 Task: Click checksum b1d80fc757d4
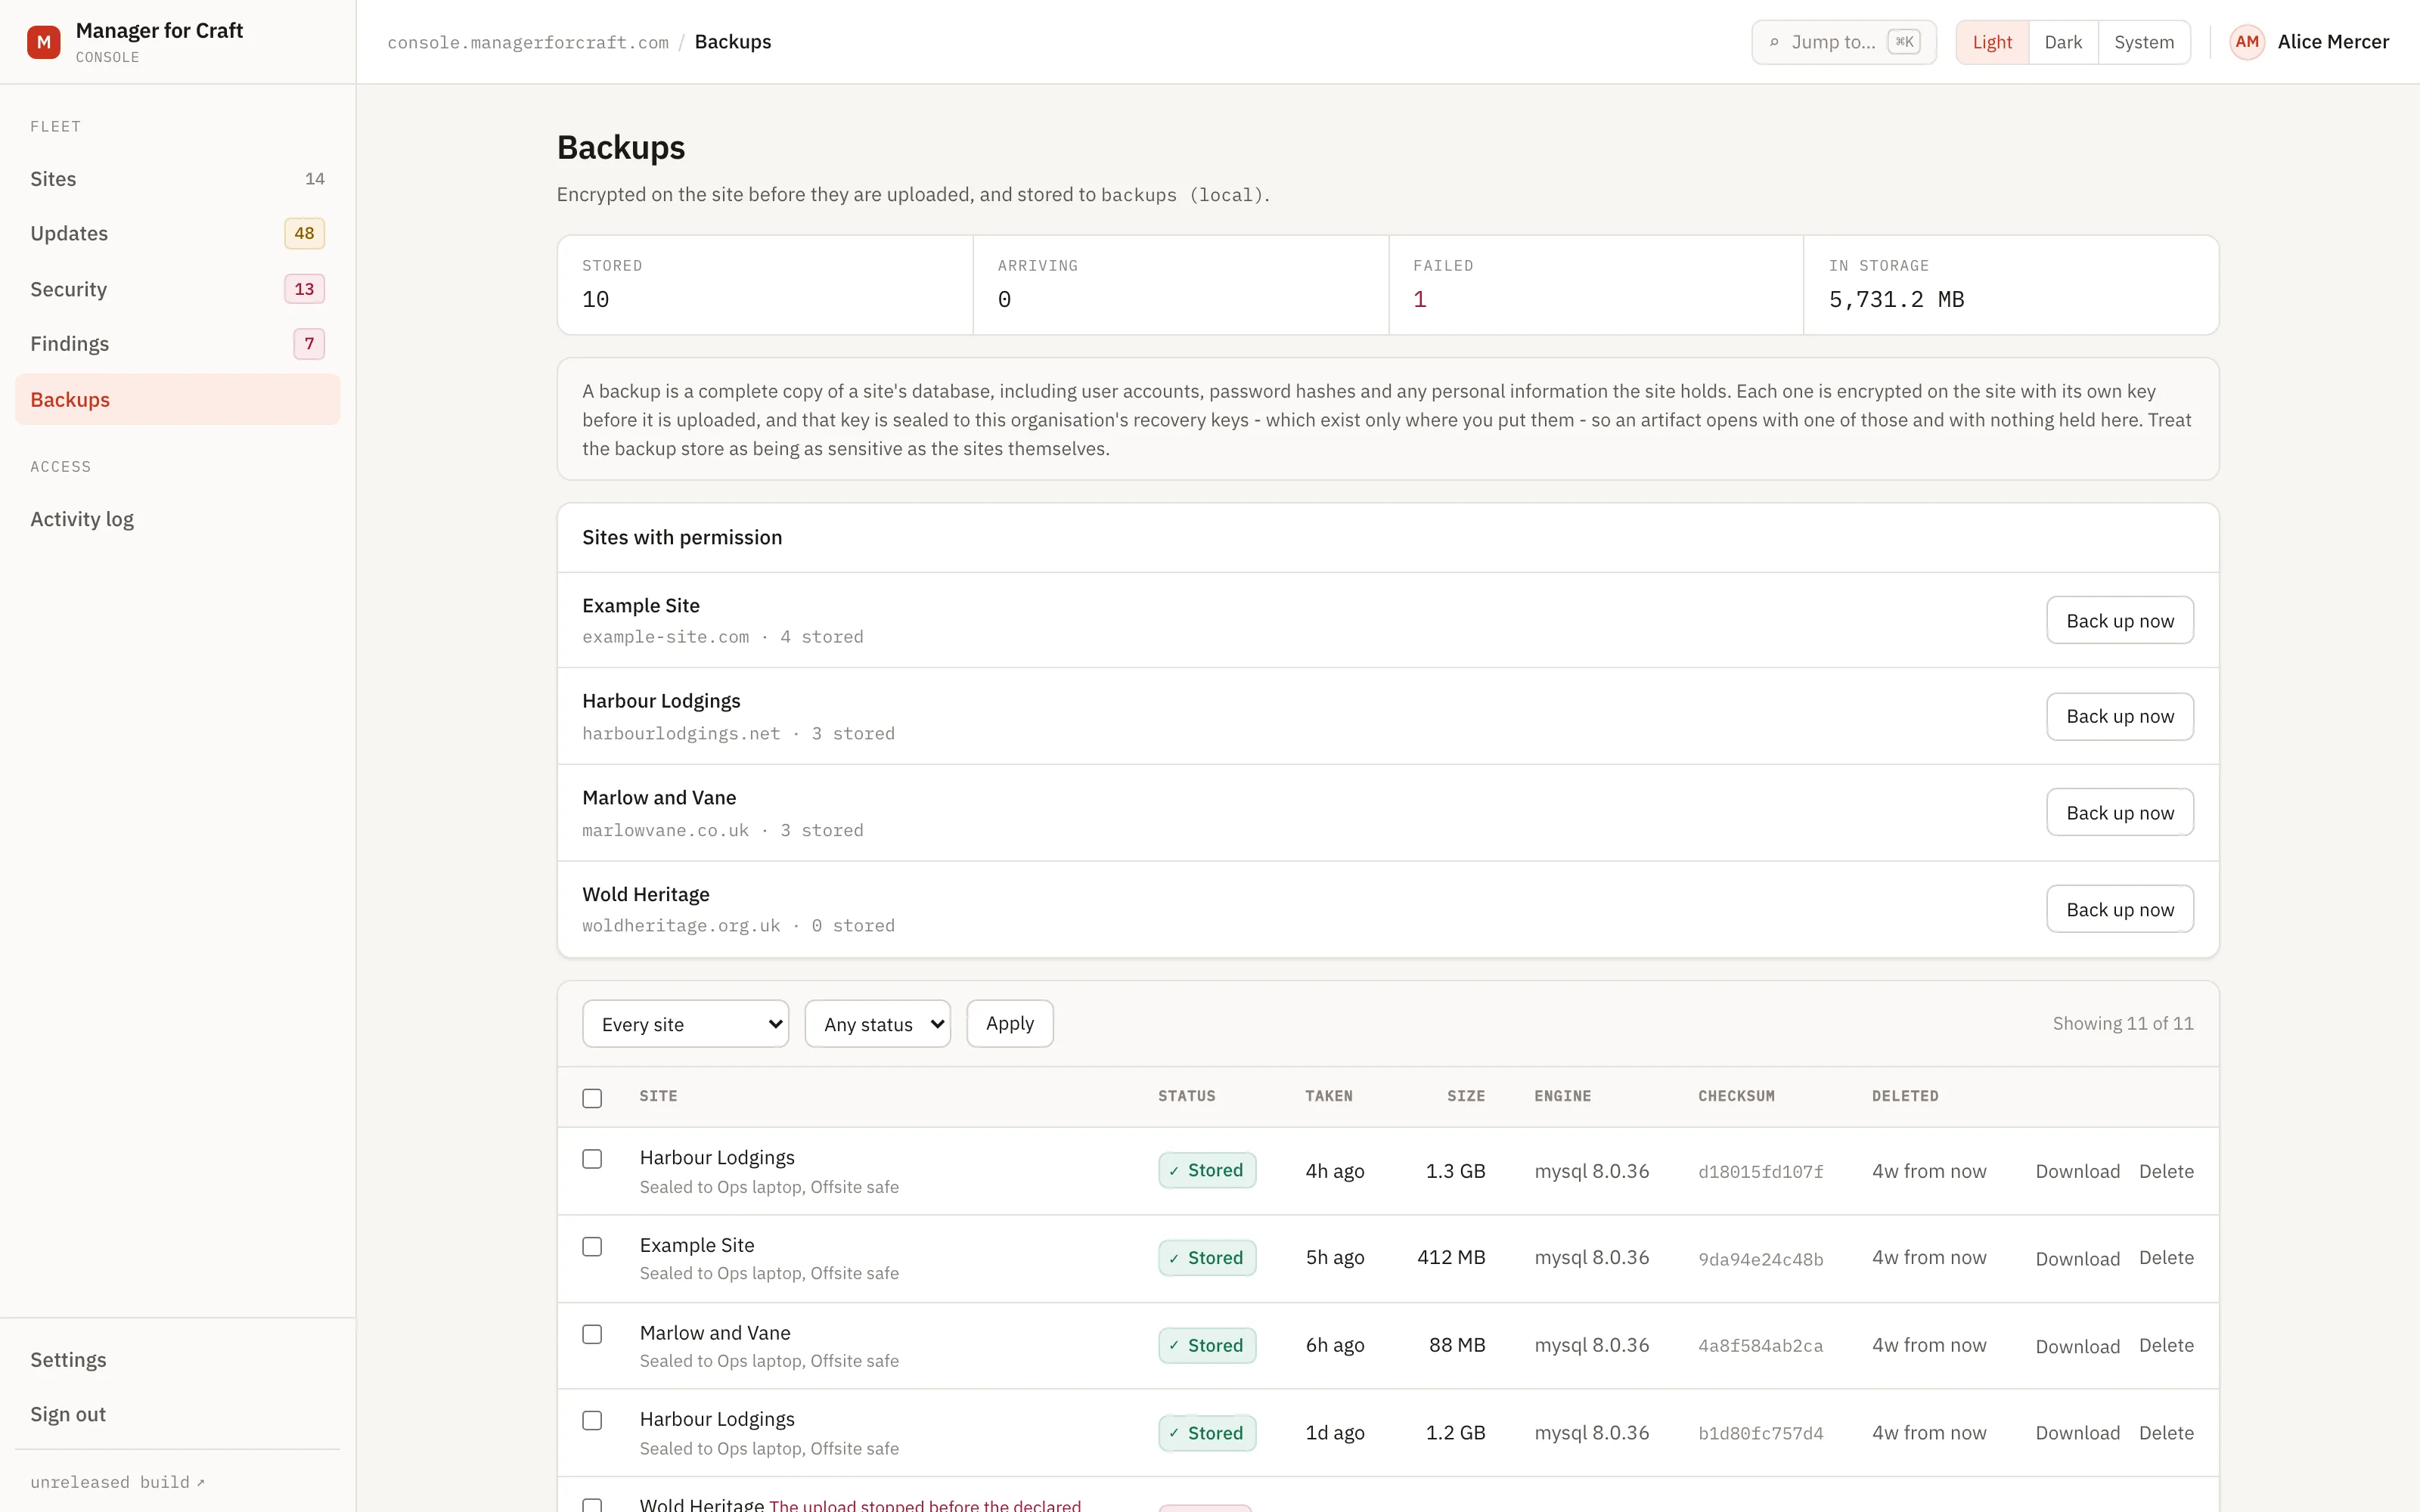coord(1760,1434)
